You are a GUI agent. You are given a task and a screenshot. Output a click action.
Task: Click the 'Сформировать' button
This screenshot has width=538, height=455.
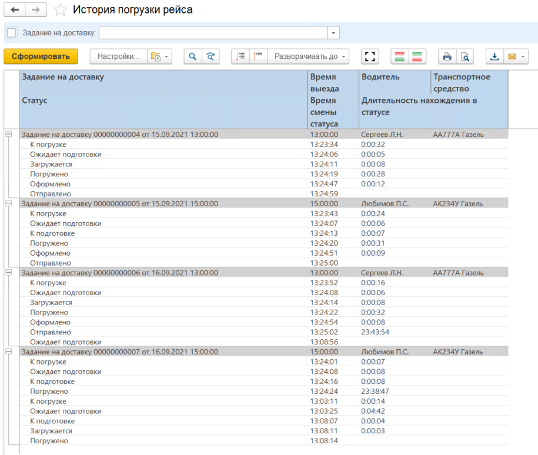pyautogui.click(x=41, y=56)
